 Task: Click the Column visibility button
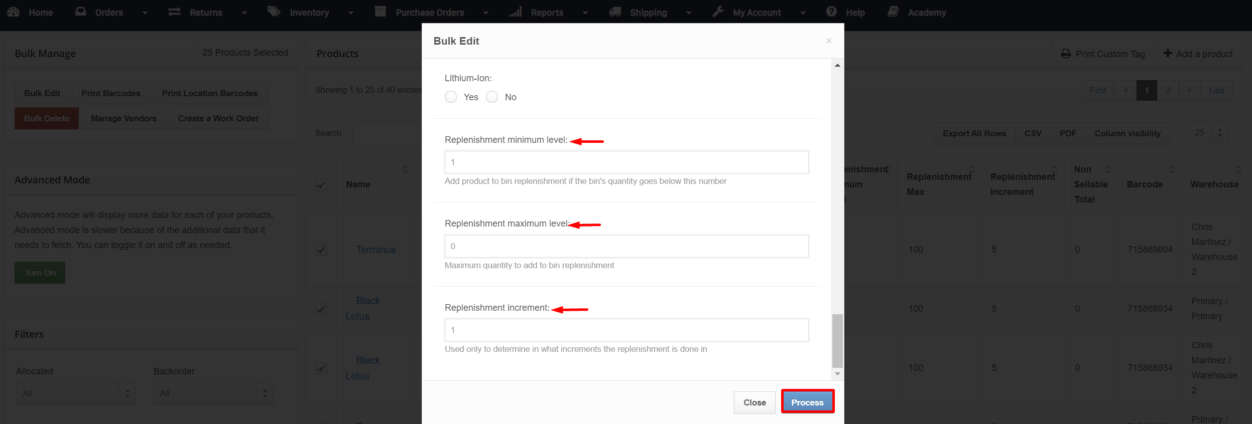tap(1128, 133)
